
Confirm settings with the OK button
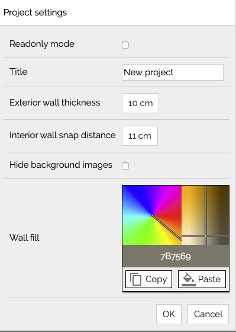point(169,314)
